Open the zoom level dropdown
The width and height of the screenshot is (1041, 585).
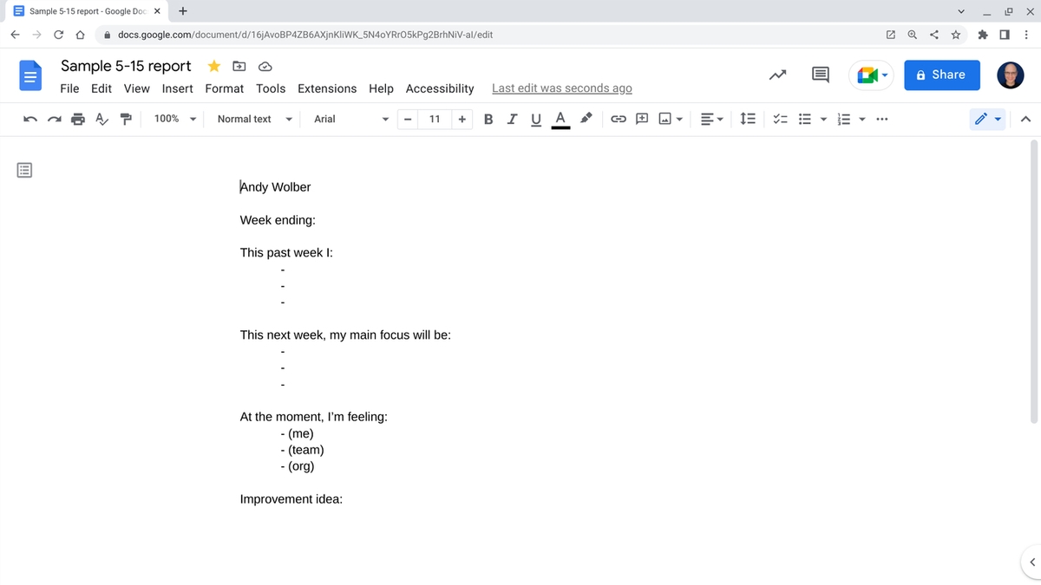173,119
